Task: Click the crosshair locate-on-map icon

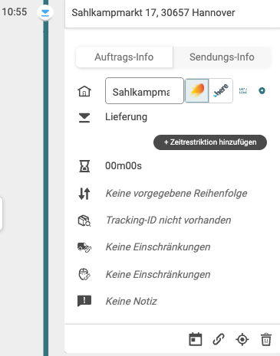Action: pos(242,340)
